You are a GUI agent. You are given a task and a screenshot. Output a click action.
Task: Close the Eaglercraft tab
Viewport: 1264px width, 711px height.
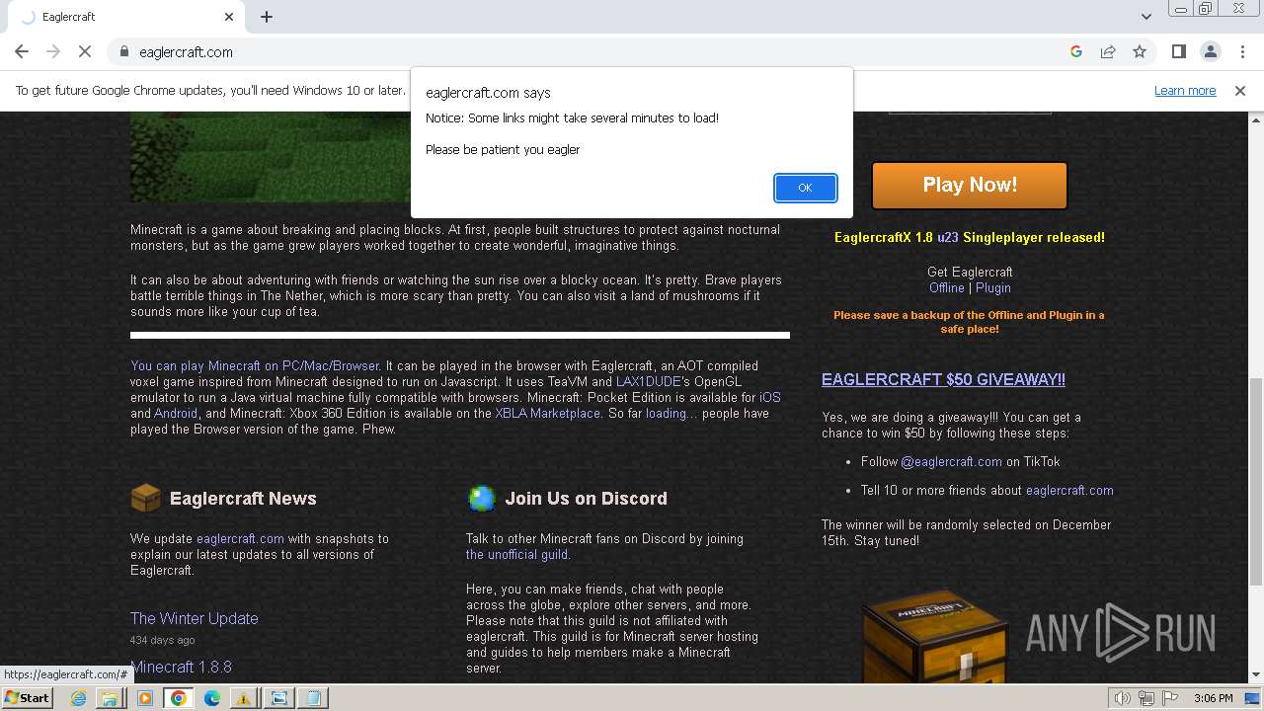click(x=229, y=17)
